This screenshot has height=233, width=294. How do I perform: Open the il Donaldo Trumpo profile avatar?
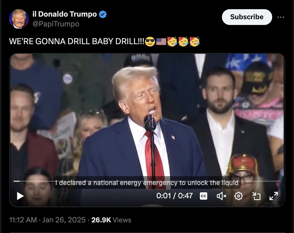[19, 19]
